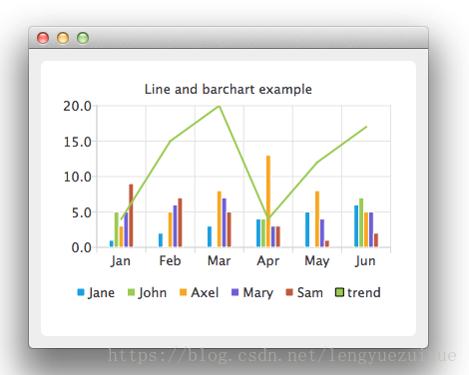Viewport: 469px width, 375px height.
Task: Click the Jan axis label
Action: coord(121,261)
